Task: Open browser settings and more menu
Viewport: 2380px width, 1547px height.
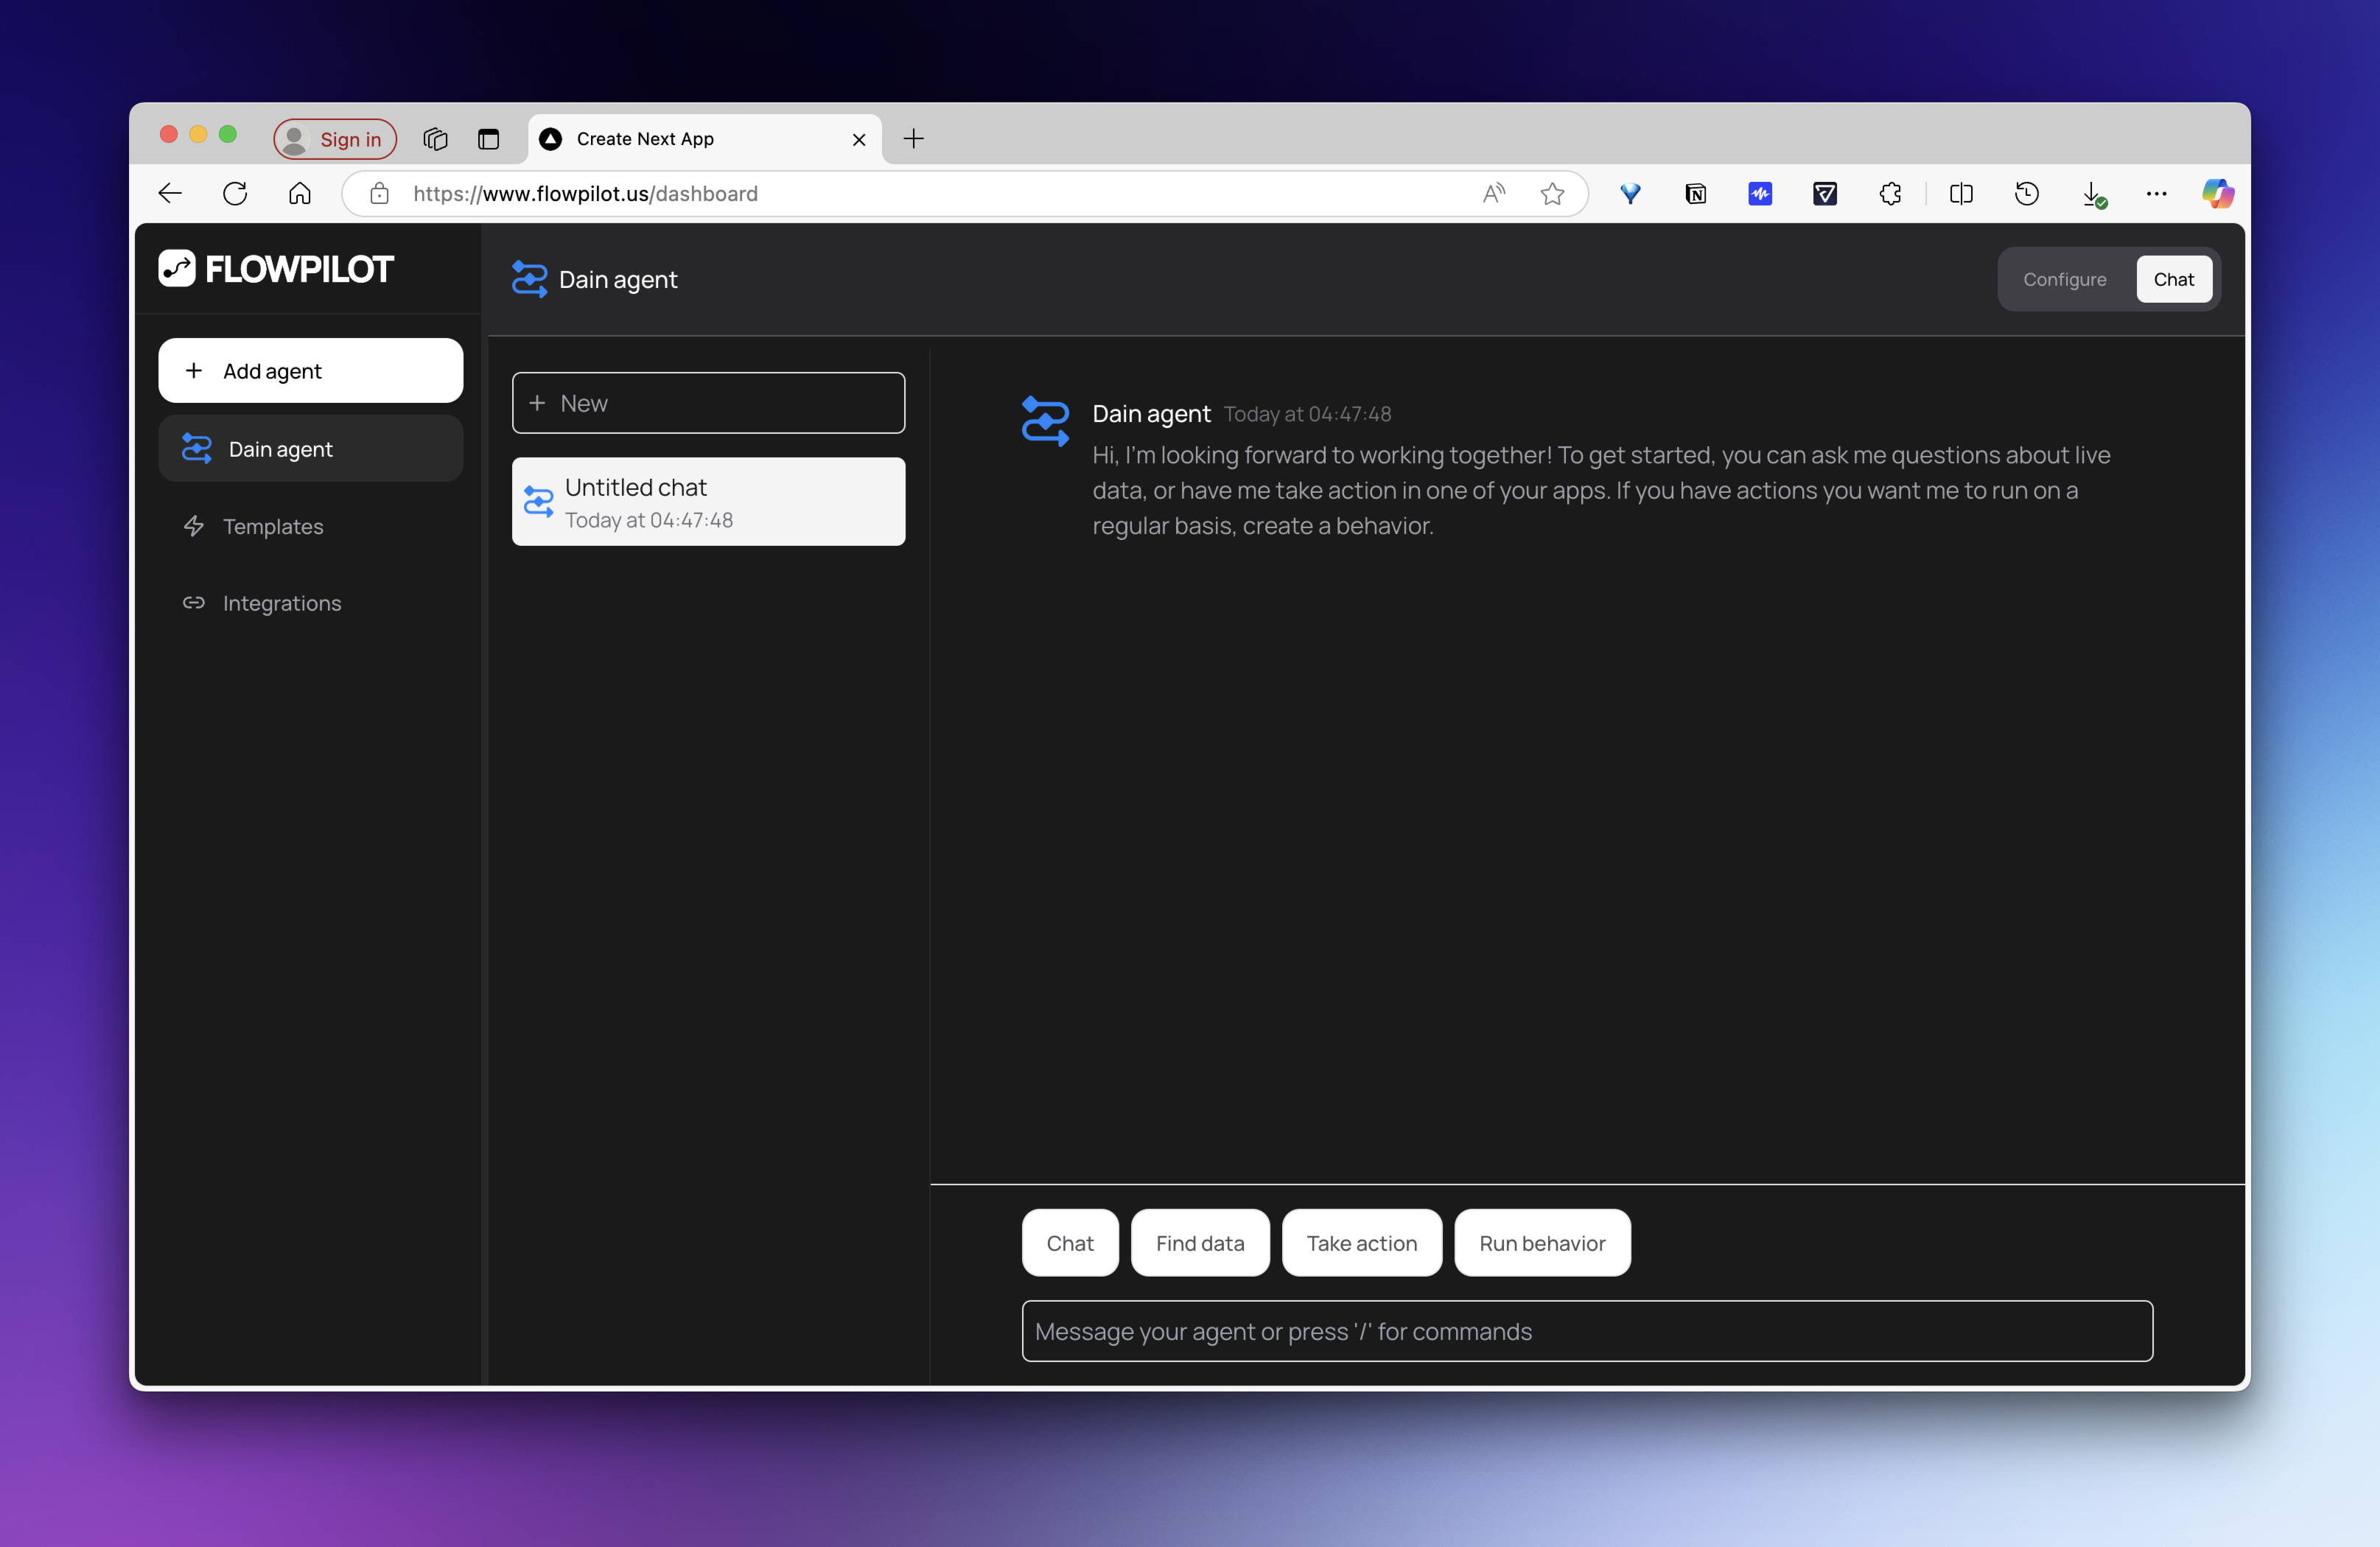Action: click(2156, 193)
